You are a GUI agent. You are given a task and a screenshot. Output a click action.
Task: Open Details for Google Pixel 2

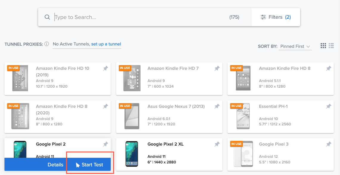(55, 164)
